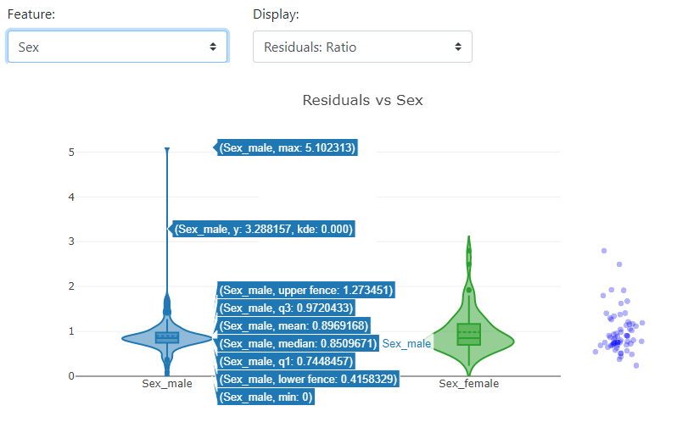
Task: Click the Sex_female x-axis label
Action: pyautogui.click(x=468, y=384)
